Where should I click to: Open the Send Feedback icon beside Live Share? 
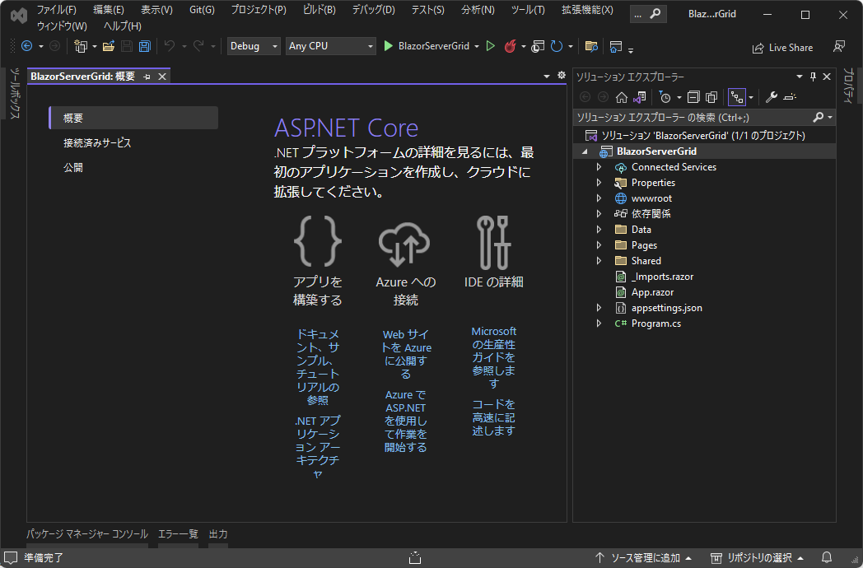839,47
